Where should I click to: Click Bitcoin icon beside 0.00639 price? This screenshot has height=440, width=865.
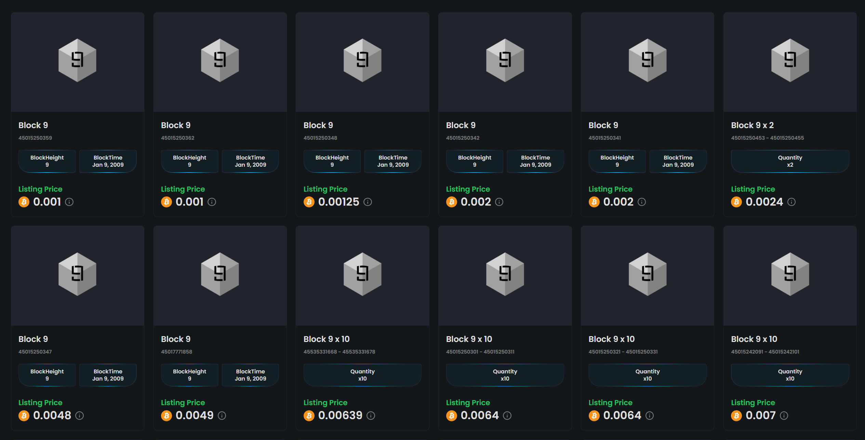coord(309,415)
